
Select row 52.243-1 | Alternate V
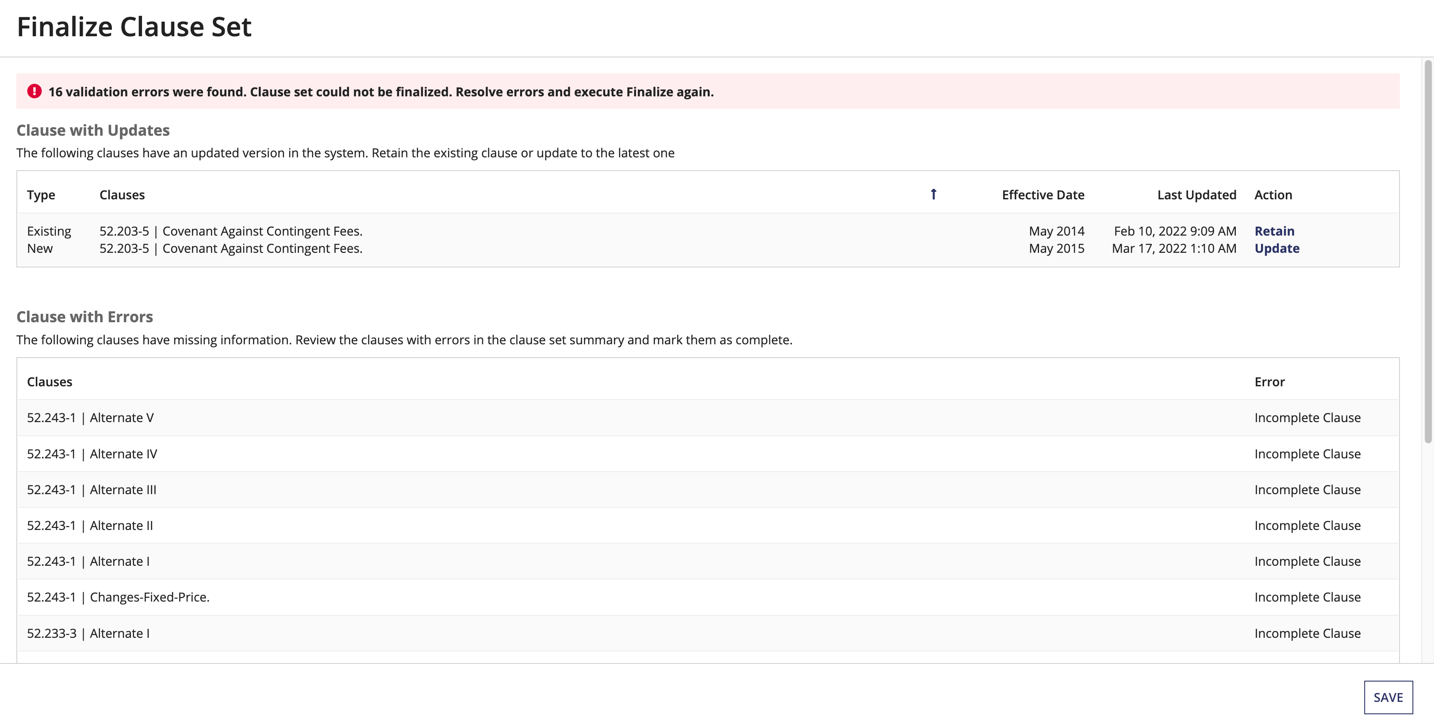(x=708, y=418)
